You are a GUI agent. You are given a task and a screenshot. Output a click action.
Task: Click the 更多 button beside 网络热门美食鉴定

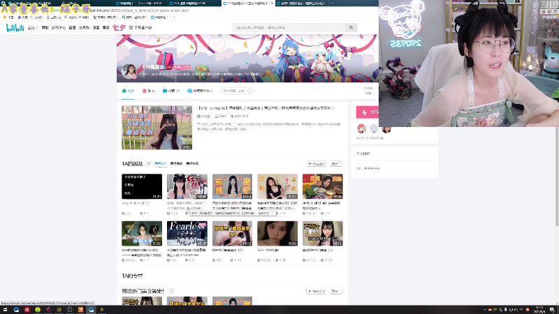click(336, 291)
